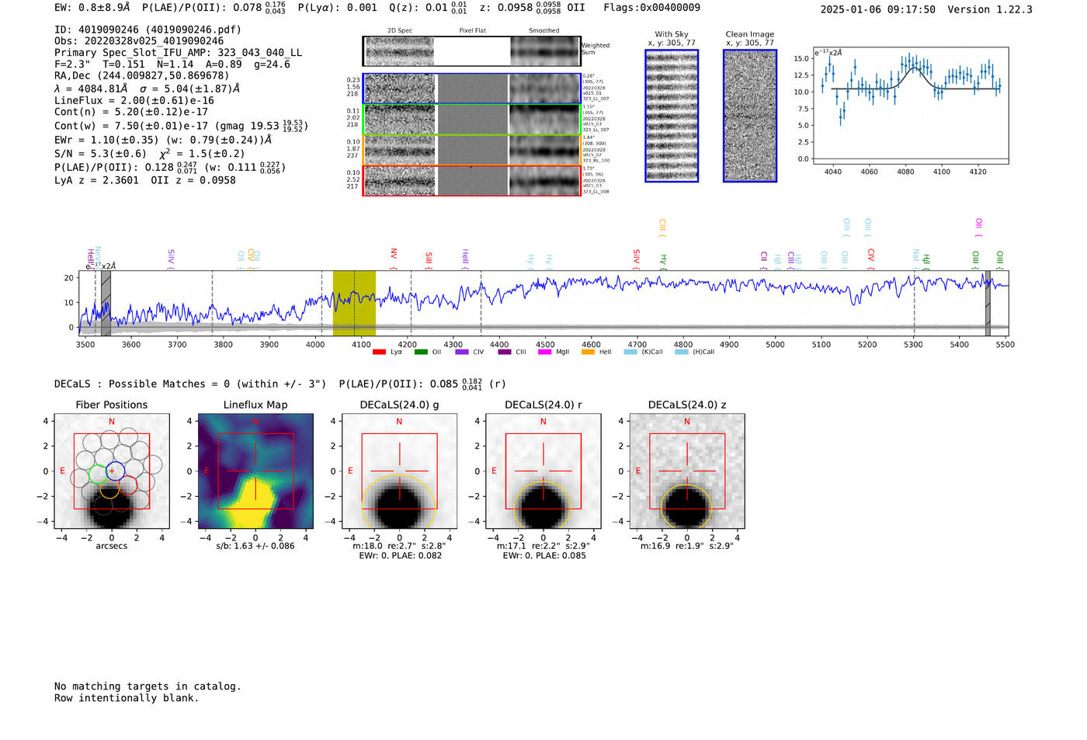
Task: Select the blue-framed 2D spectrum row
Action: [x=472, y=89]
